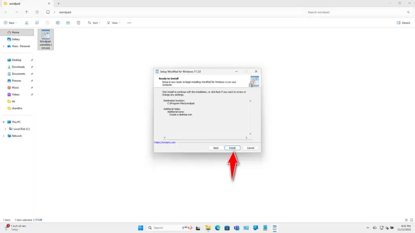Click Install in the WordPad setup window

click(232, 148)
